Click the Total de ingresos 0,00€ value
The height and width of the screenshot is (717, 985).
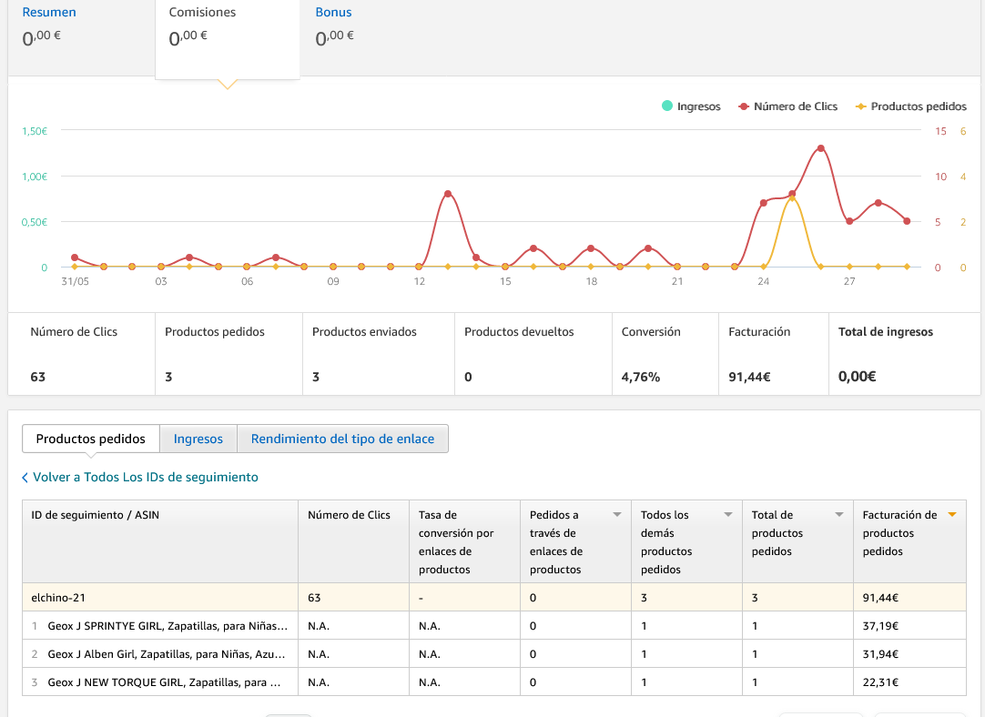coord(857,377)
